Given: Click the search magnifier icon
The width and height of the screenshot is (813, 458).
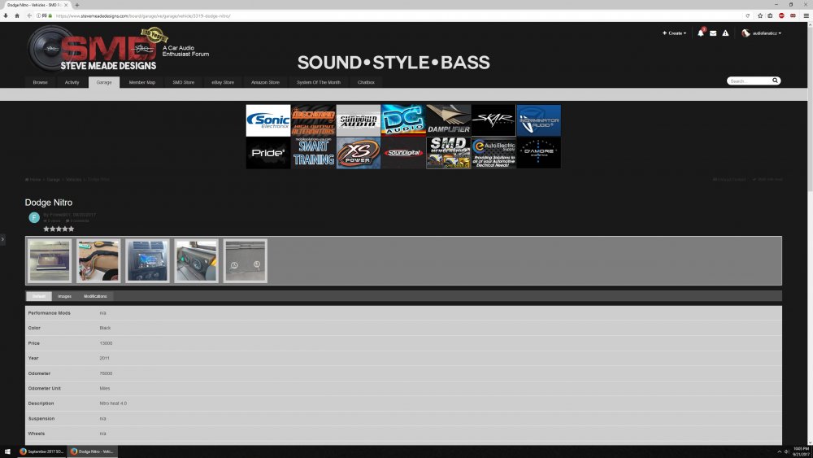Looking at the screenshot, I should click(x=775, y=81).
